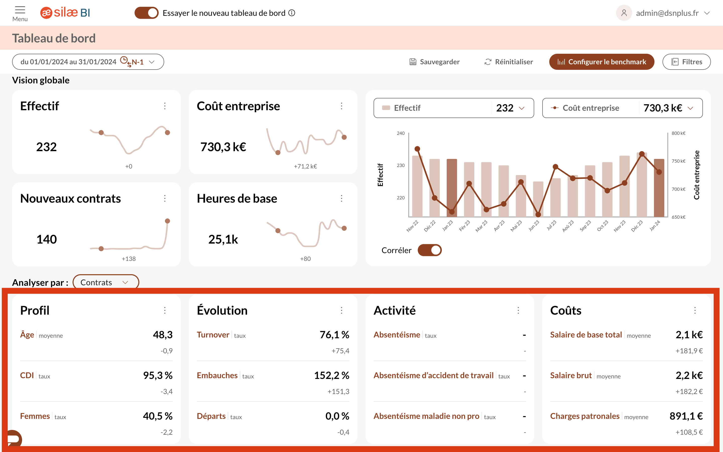Open the Turnover indicator link
723x452 pixels.
click(x=213, y=334)
